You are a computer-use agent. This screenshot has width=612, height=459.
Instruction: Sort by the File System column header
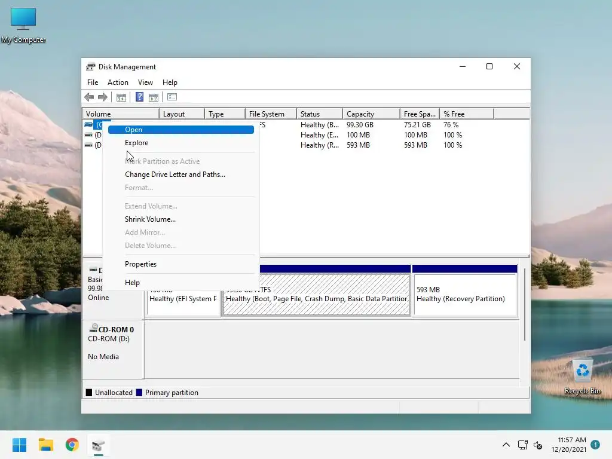271,114
